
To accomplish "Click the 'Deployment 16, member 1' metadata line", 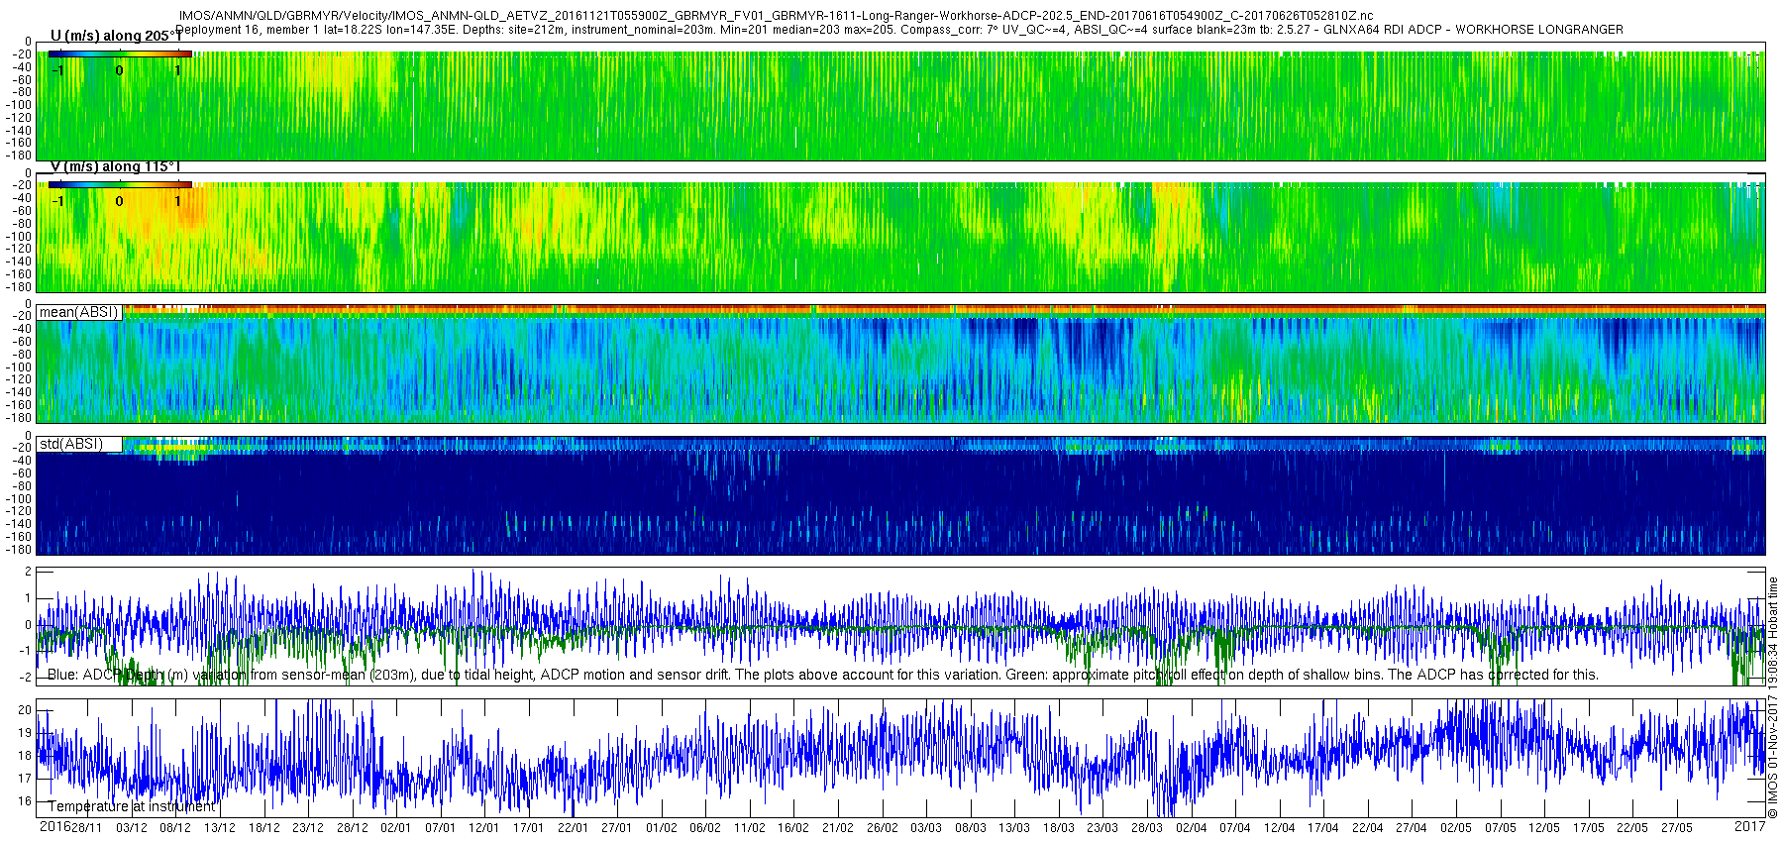I will coord(899,30).
